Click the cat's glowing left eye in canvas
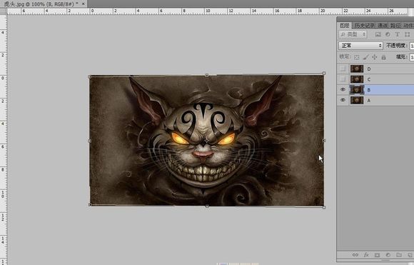Viewport: 414px width, 265px height. [179, 139]
